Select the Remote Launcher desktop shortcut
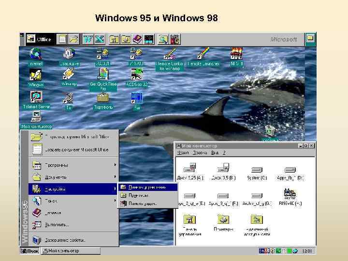Screen dimensions: 348x261 (203, 57)
